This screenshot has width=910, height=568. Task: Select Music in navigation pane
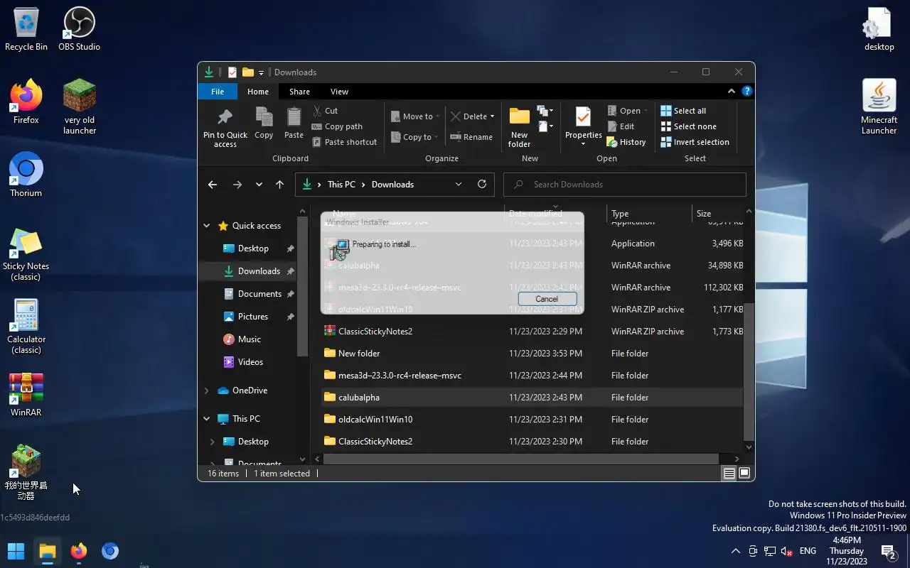(x=249, y=339)
